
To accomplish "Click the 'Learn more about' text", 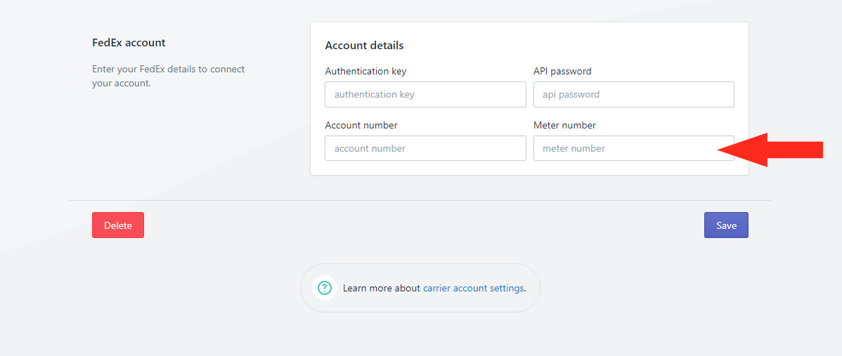I will [x=381, y=288].
